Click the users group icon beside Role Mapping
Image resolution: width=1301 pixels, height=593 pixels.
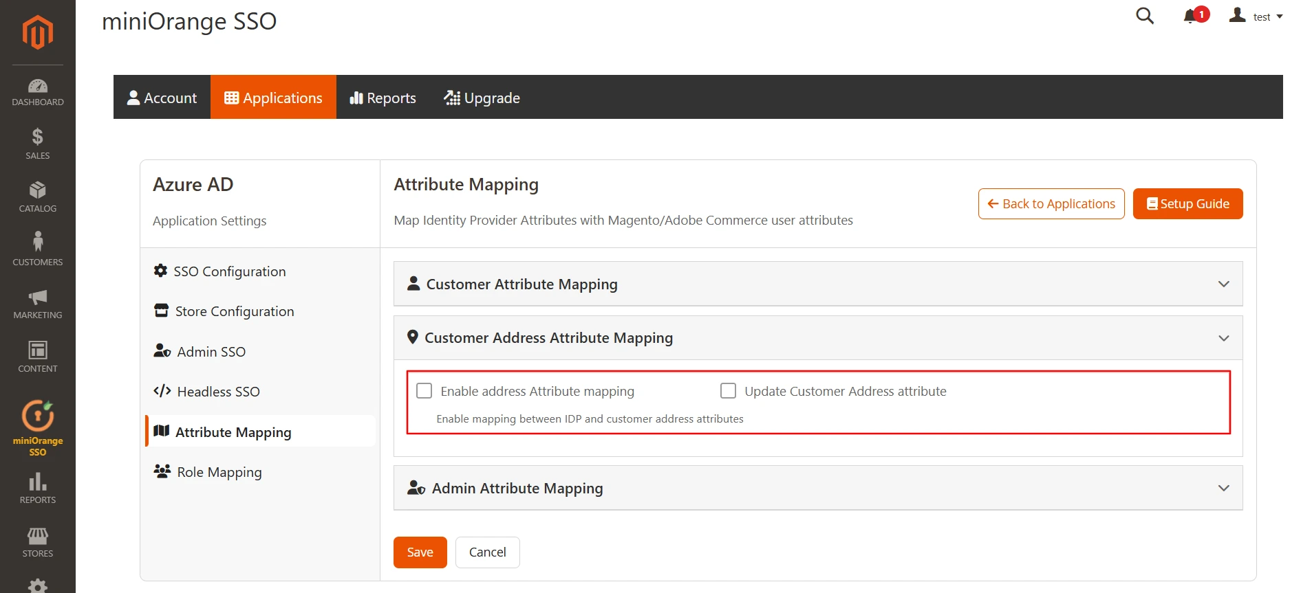point(162,471)
